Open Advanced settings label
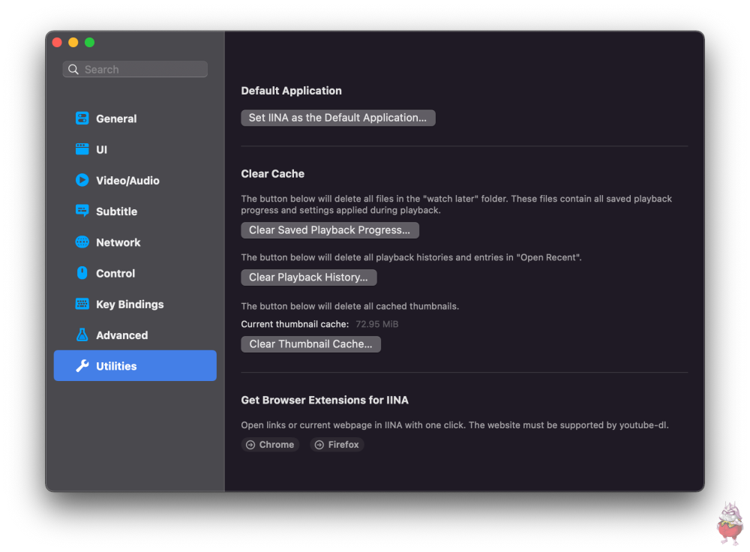750x552 pixels. (x=122, y=335)
